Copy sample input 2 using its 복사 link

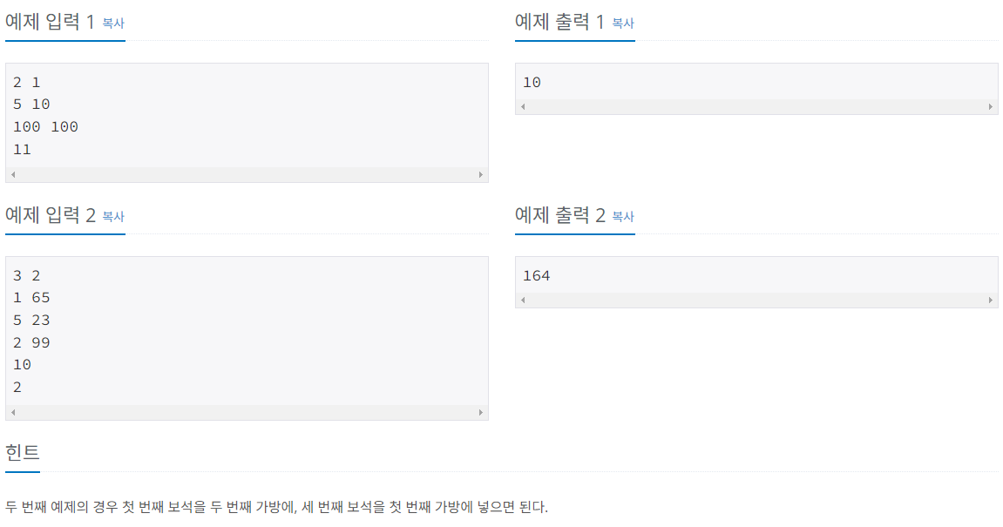coord(114,219)
